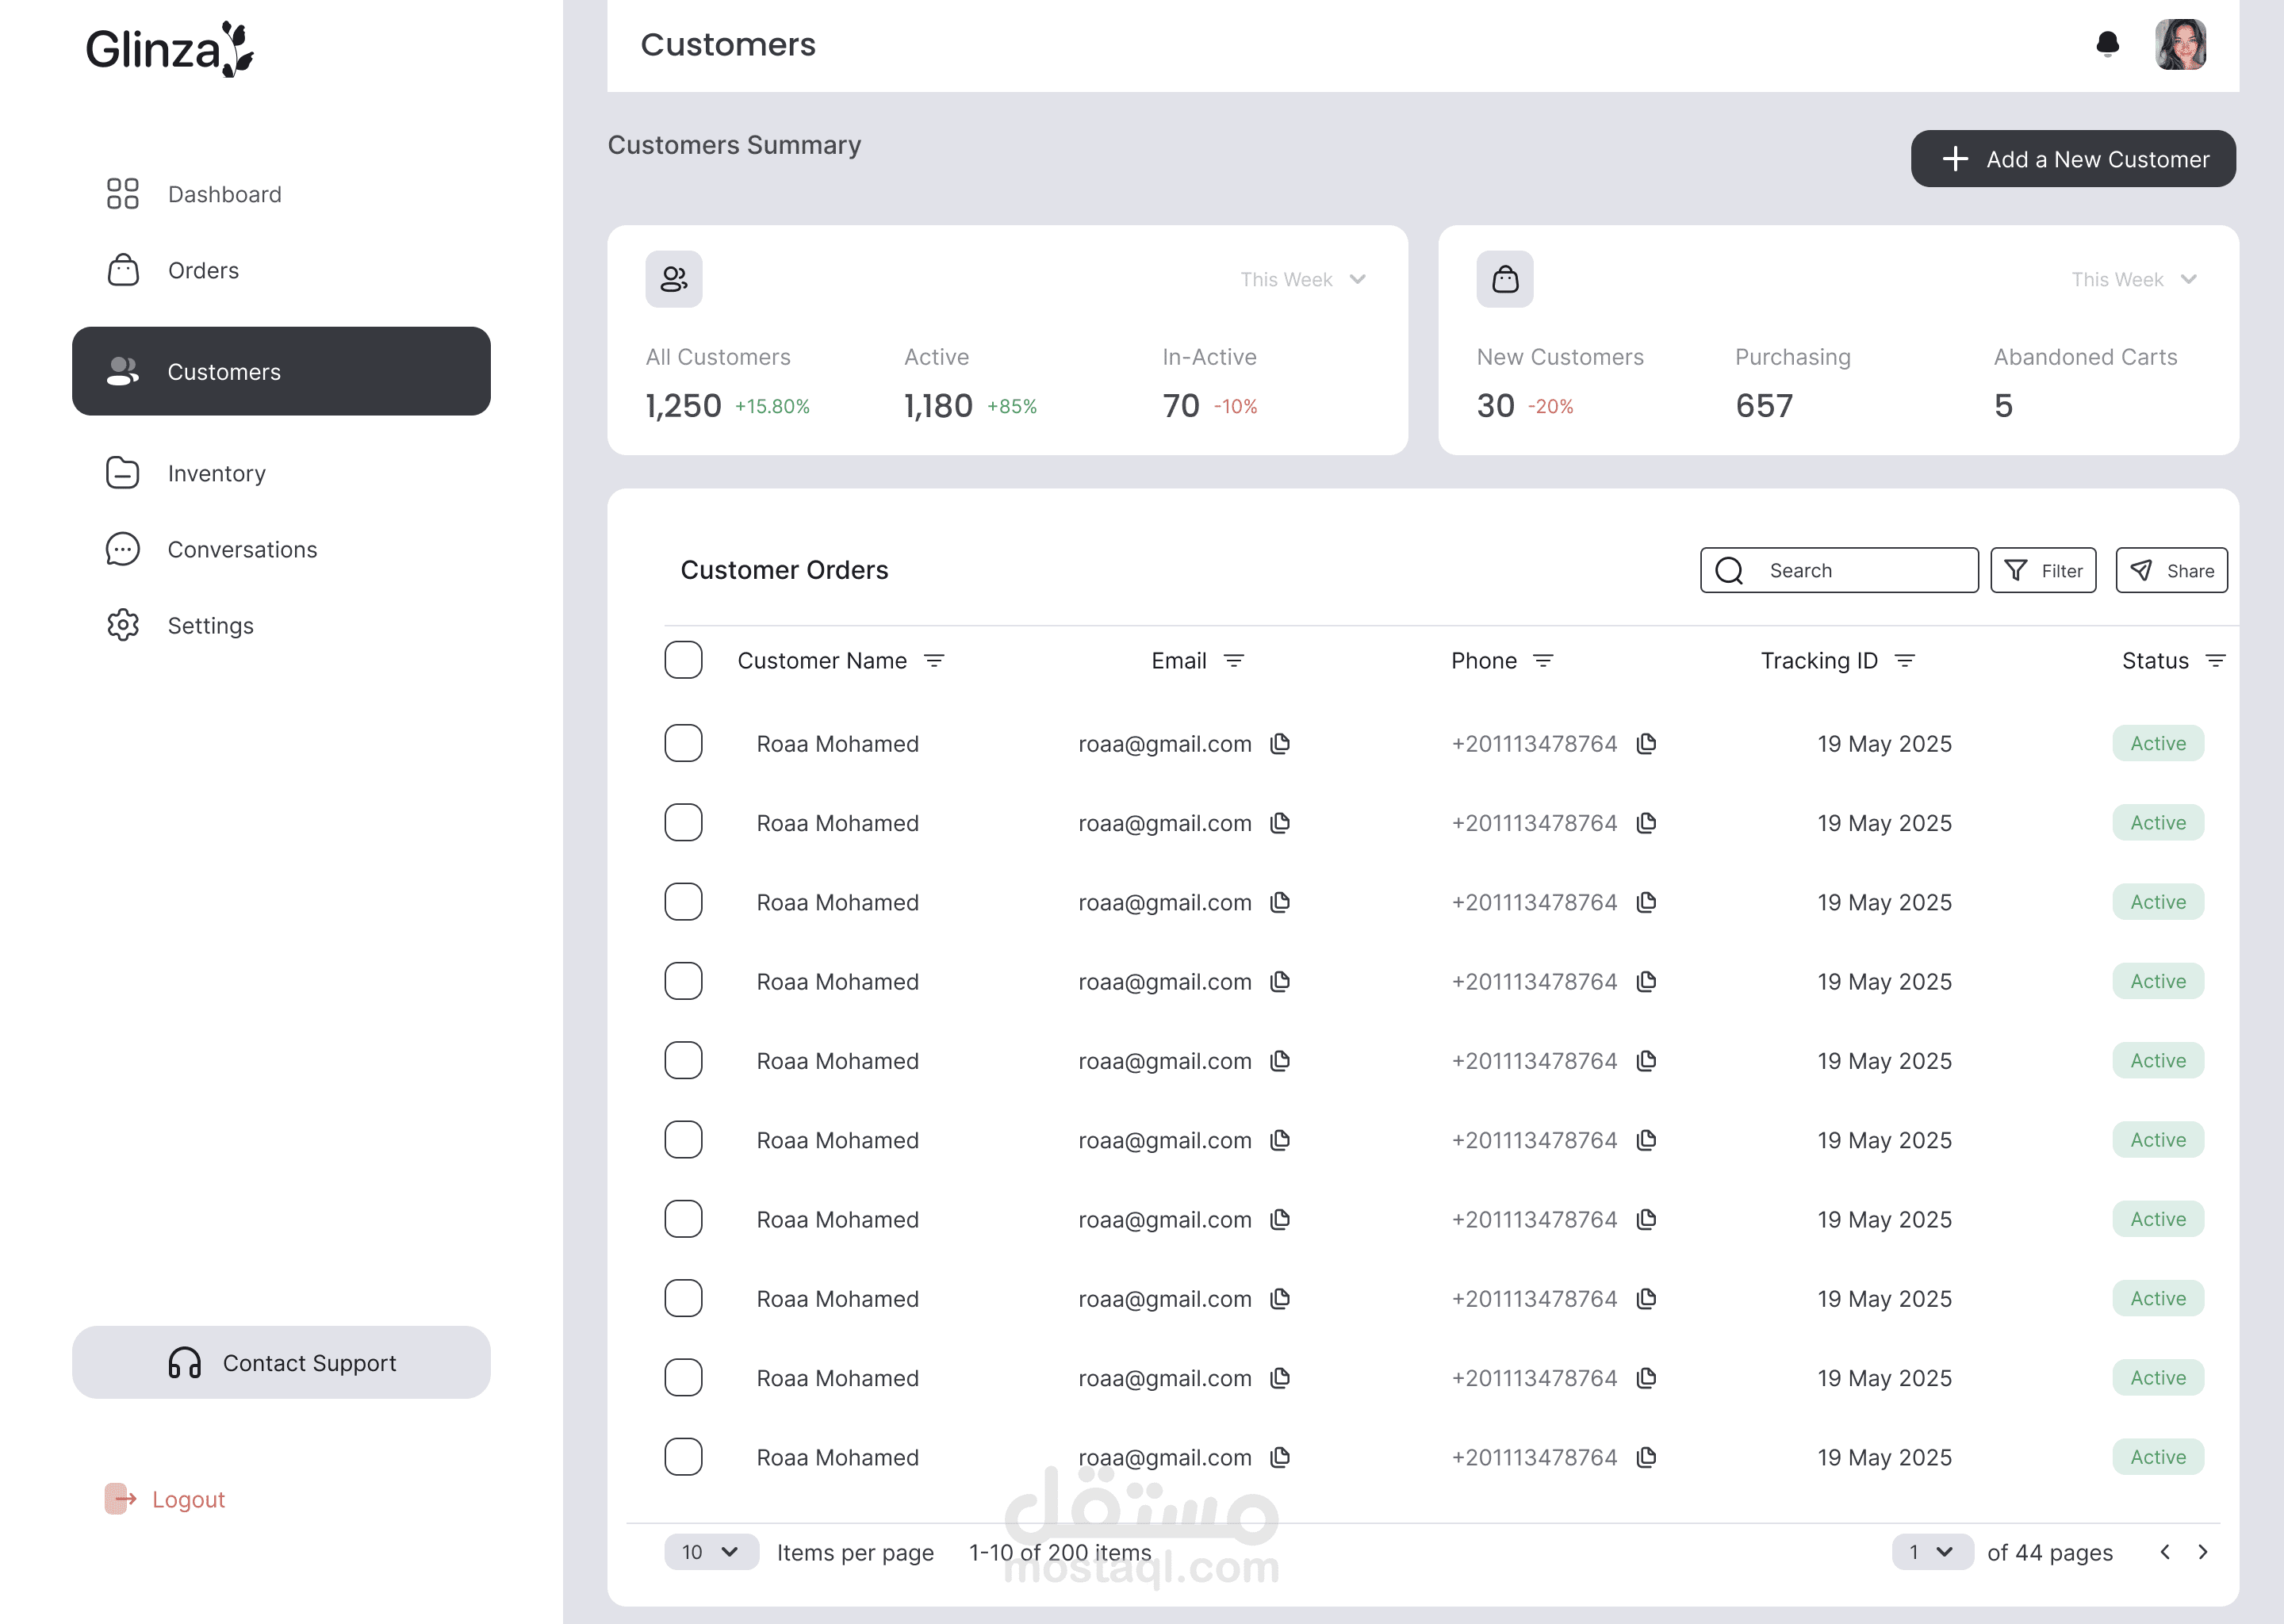Open Conversations in the sidebar
Viewport: 2284px width, 1624px height.
tap(212, 549)
